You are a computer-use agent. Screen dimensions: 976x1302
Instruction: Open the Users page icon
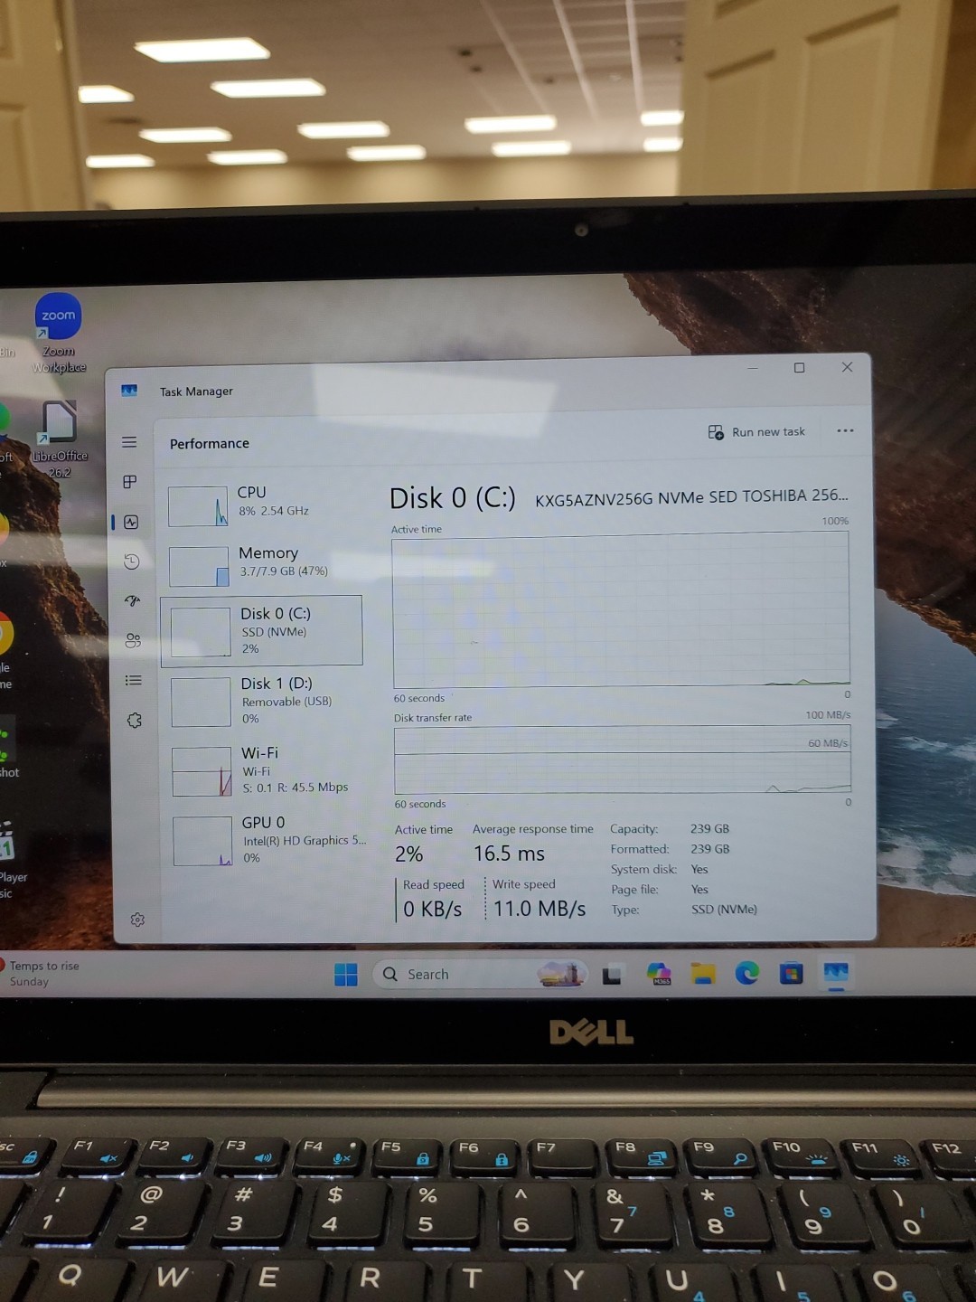pyautogui.click(x=133, y=640)
